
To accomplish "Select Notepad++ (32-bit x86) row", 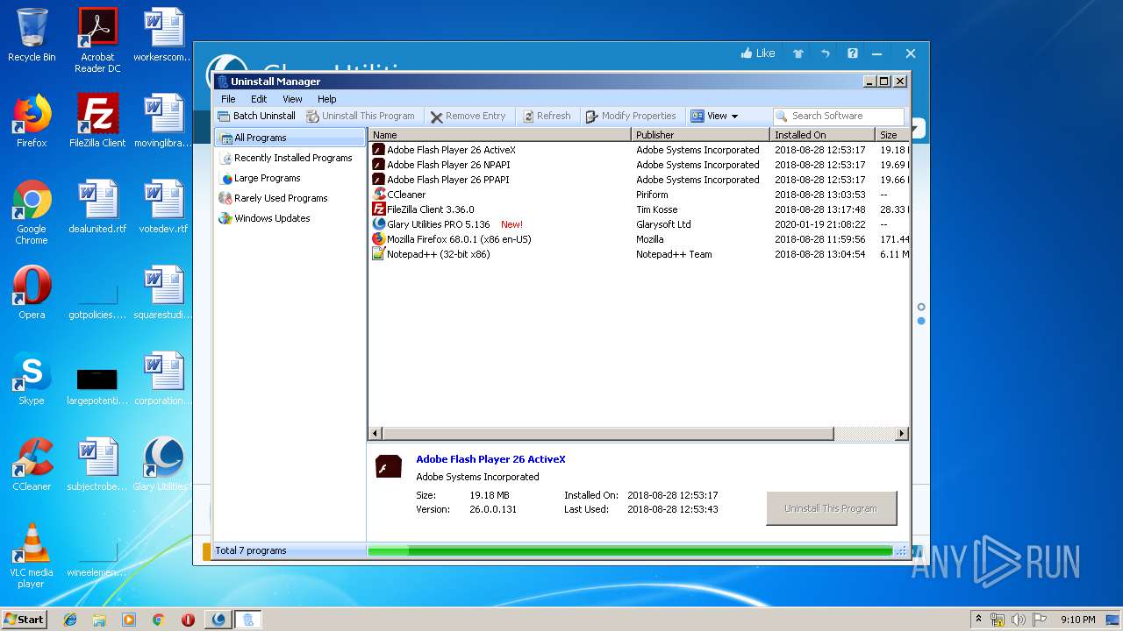I will pos(639,254).
